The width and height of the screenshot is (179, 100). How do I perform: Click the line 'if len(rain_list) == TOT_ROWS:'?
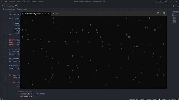(31, 94)
